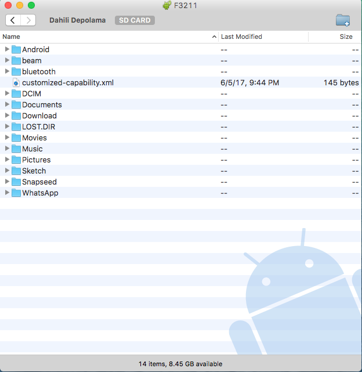Expand the Music folder

7,149
